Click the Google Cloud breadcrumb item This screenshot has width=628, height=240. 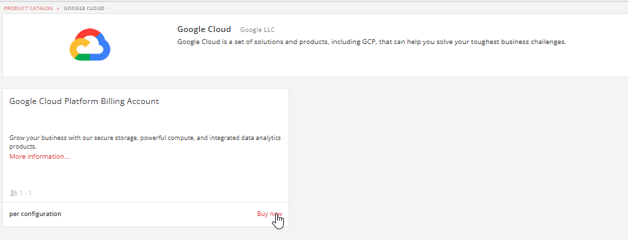[84, 9]
